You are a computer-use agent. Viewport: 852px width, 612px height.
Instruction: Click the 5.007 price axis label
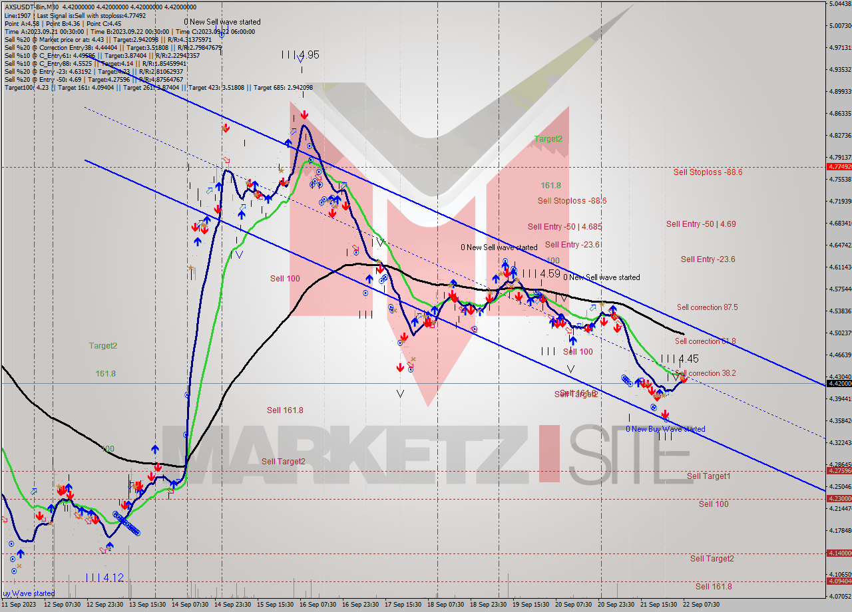840,26
